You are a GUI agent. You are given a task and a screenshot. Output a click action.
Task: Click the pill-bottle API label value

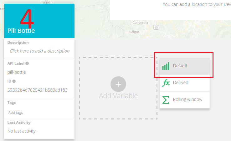click(17, 72)
